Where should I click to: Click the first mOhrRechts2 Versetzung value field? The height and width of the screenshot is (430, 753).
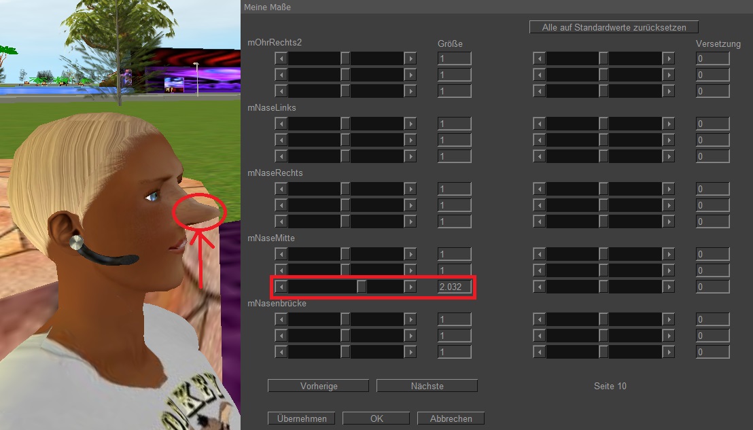point(712,58)
